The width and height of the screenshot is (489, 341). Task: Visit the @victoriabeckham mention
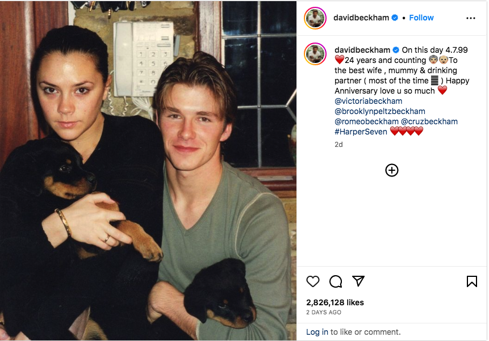point(368,101)
